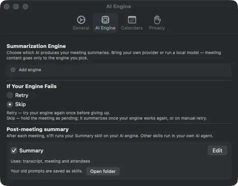Click the If Your Engine Fails heading
The image size is (238, 186).
32,86
